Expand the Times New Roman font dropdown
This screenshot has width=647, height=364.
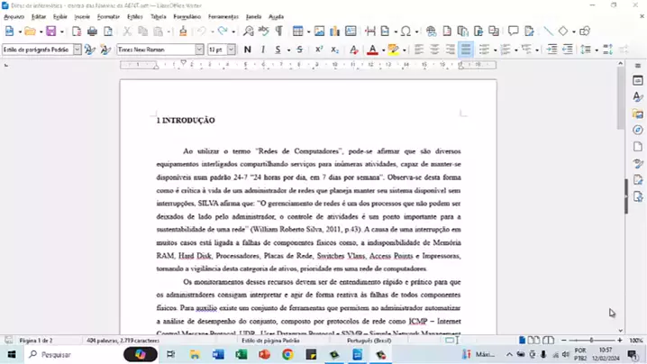tap(199, 50)
